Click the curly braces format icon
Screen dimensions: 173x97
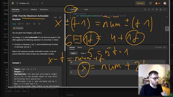click(x=149, y=9)
